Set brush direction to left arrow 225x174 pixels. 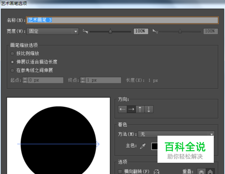[x=122, y=109]
